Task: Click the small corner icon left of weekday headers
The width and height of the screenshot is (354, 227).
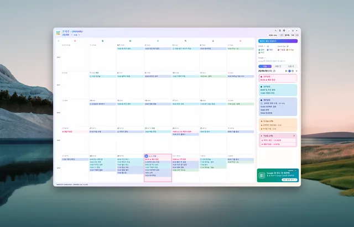Action: [x=59, y=41]
